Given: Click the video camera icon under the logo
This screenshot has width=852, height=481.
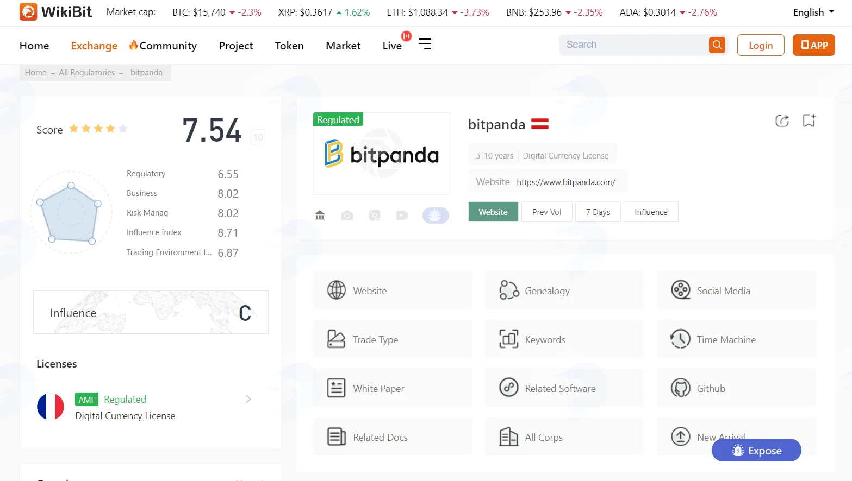Looking at the screenshot, I should click(402, 216).
